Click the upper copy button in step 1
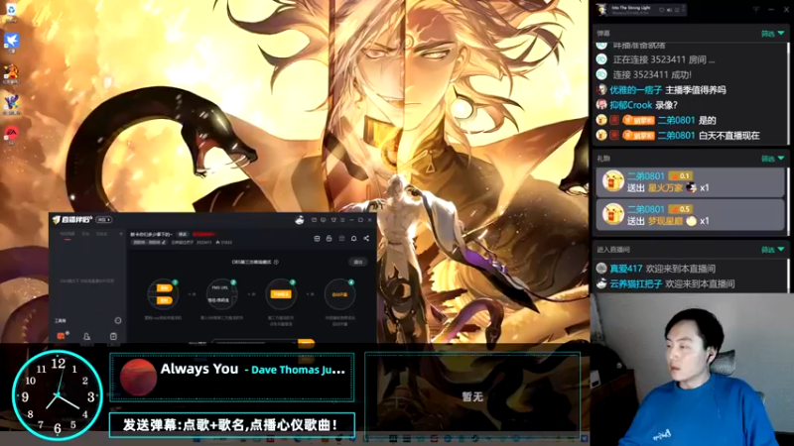This screenshot has width=794, height=446. [x=164, y=287]
